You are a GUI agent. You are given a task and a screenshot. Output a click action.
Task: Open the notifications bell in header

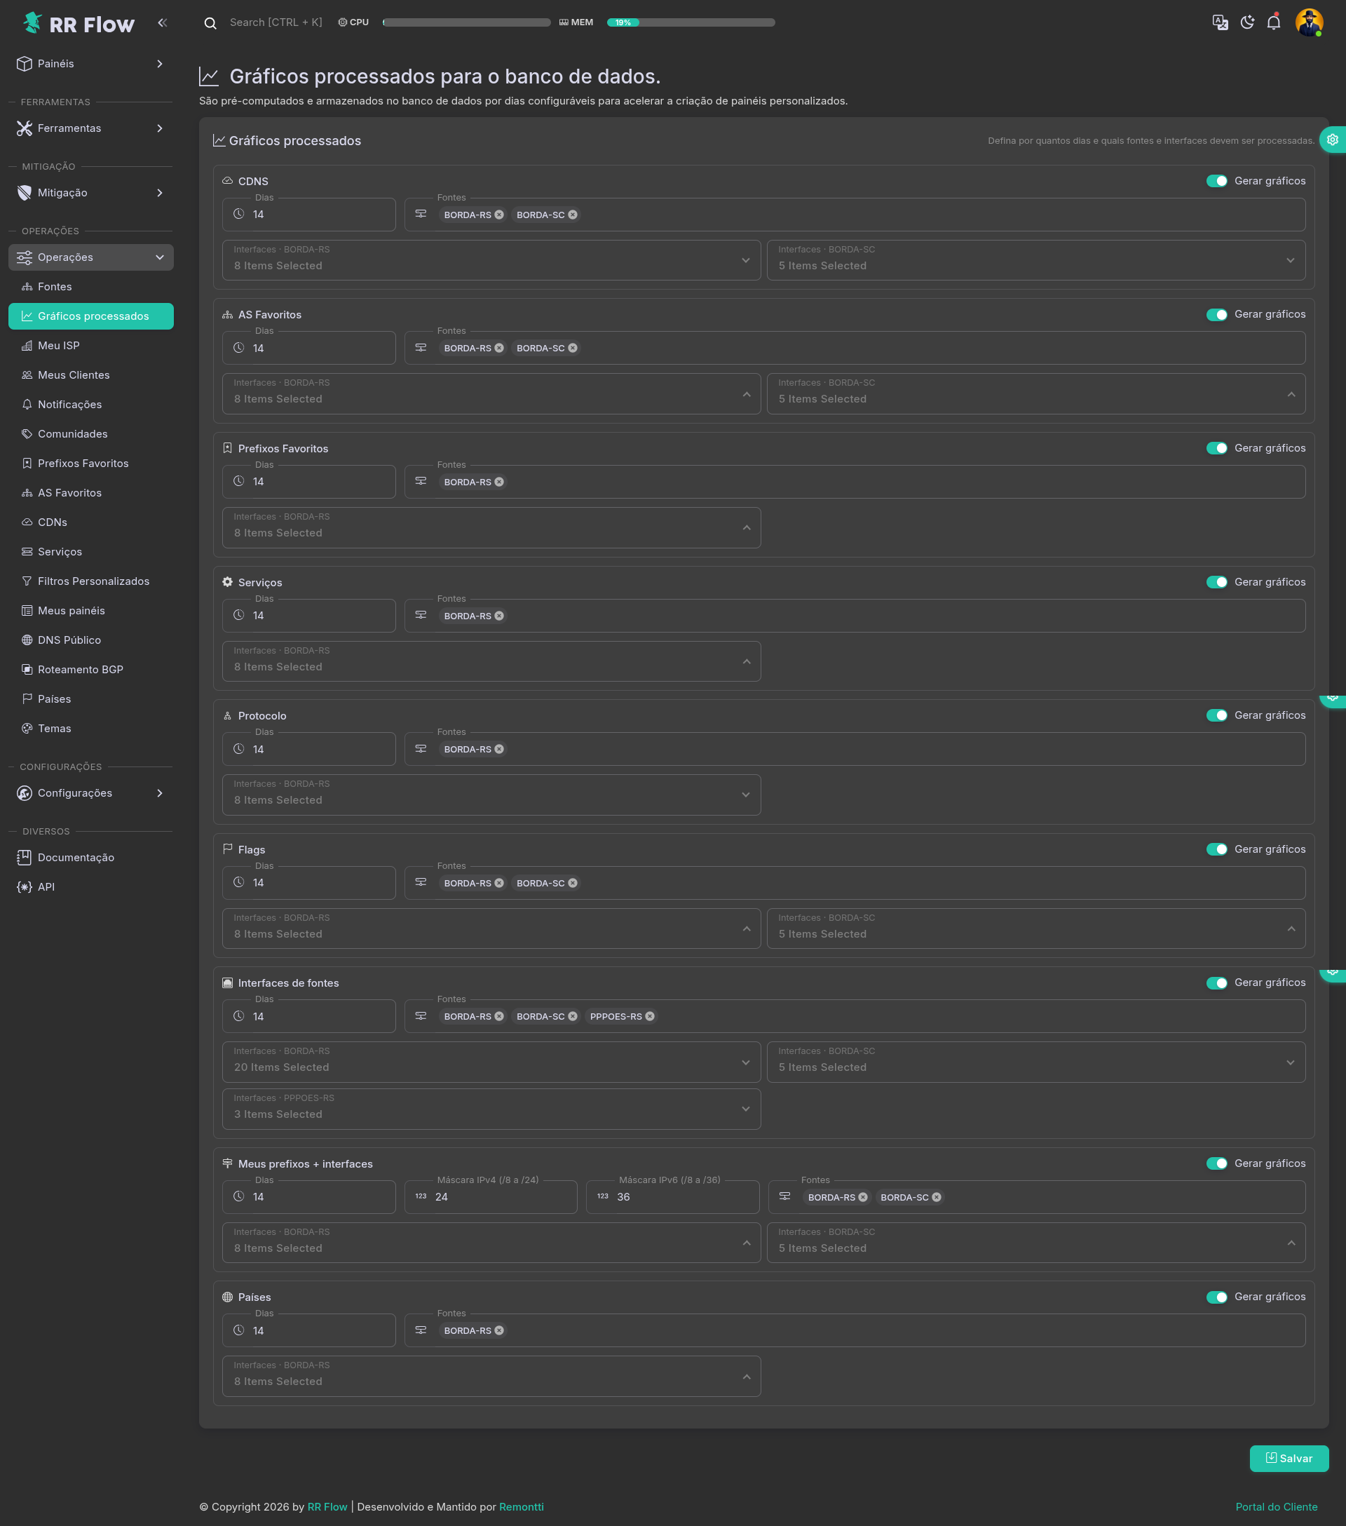click(1274, 22)
